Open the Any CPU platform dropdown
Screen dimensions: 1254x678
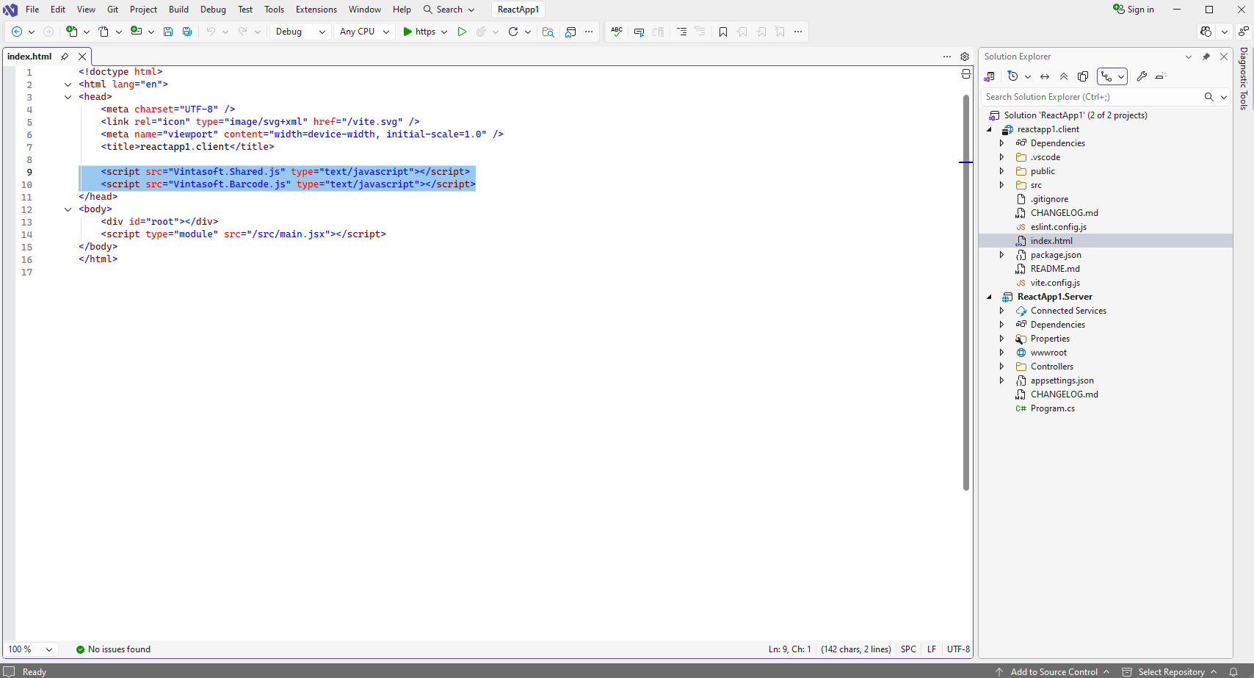364,32
